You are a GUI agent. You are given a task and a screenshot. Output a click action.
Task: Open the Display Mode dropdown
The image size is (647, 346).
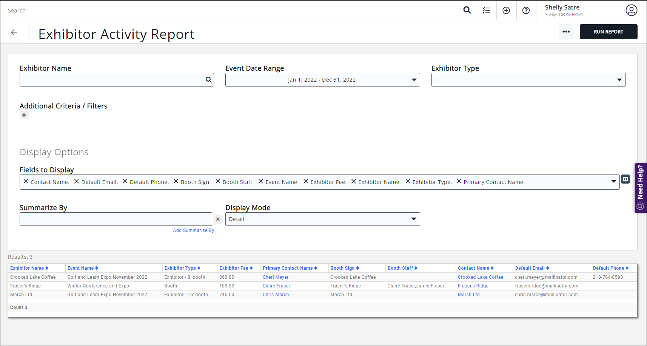[414, 219]
